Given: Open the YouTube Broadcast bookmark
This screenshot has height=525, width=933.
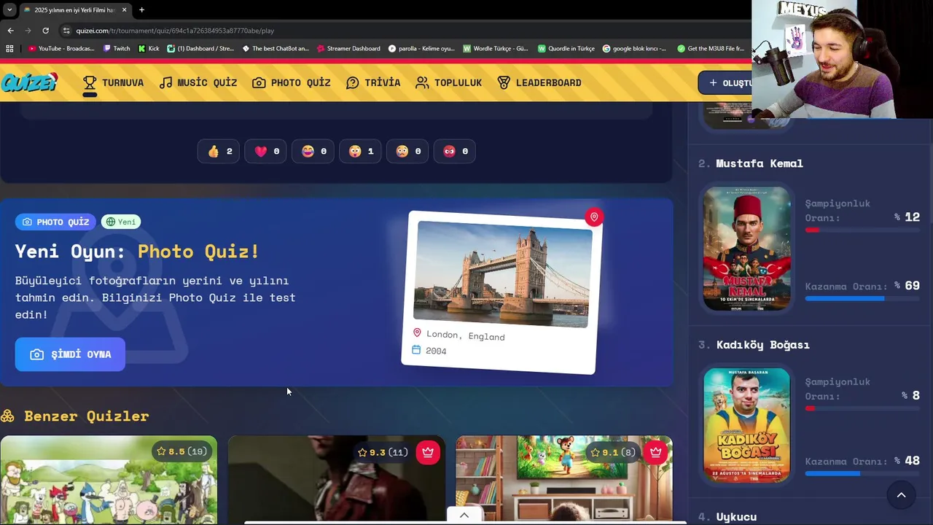Looking at the screenshot, I should click(x=61, y=49).
